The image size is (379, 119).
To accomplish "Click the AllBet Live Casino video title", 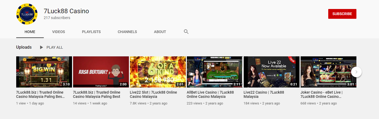I will pos(210,94).
